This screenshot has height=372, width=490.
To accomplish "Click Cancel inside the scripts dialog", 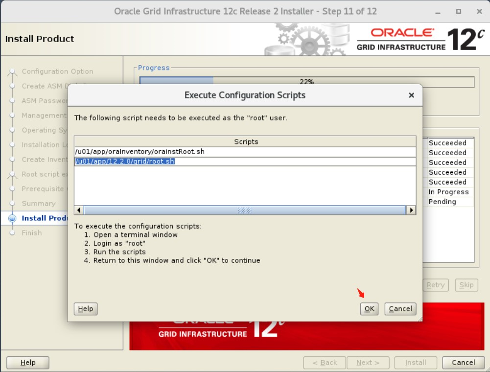I will 399,308.
